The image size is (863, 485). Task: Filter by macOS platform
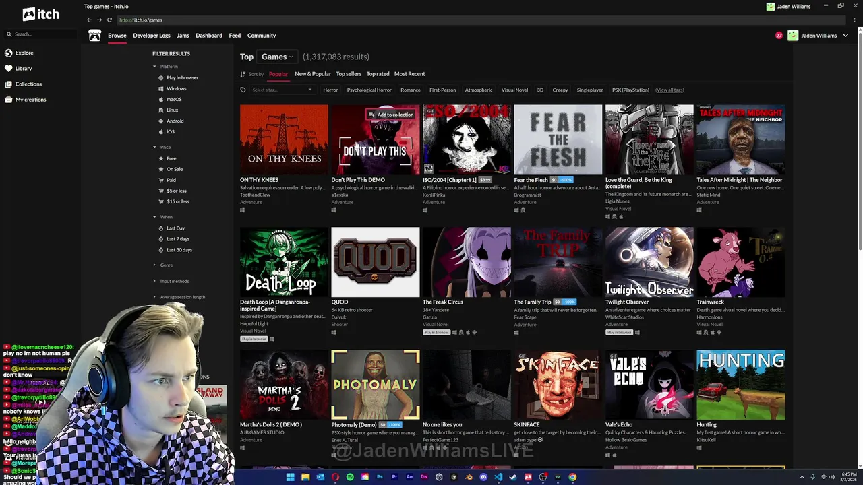[x=170, y=99]
